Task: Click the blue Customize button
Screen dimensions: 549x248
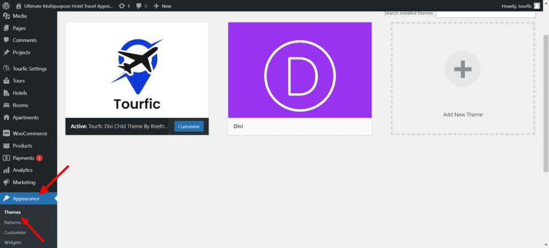Action: coord(189,126)
